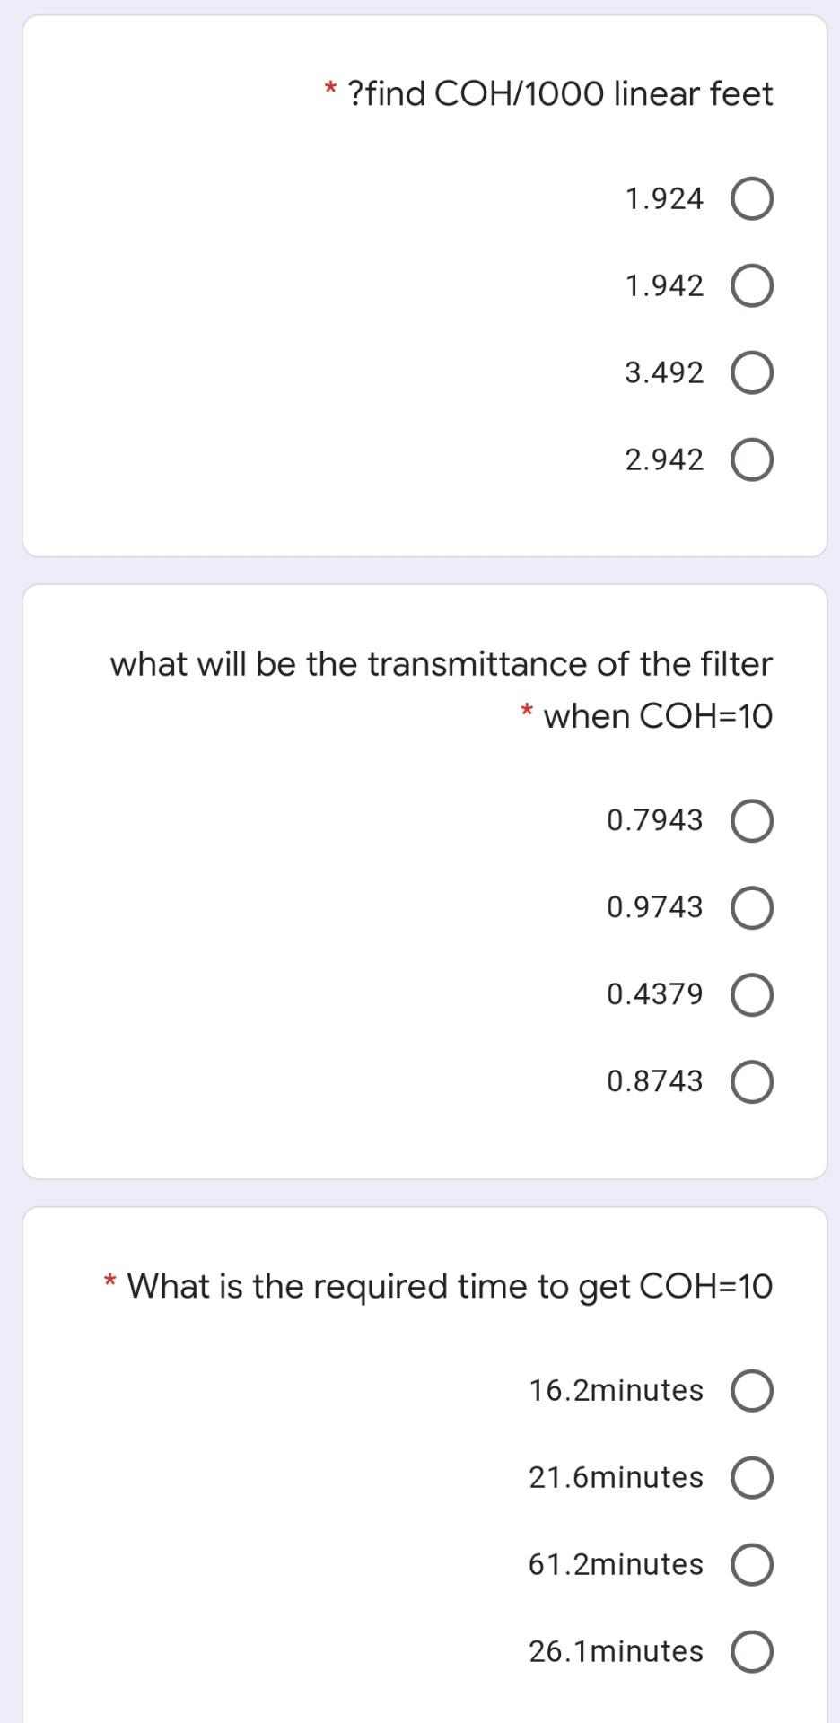Choose 0.4379 as the transmittance answer
This screenshot has width=840, height=1723.
754,993
